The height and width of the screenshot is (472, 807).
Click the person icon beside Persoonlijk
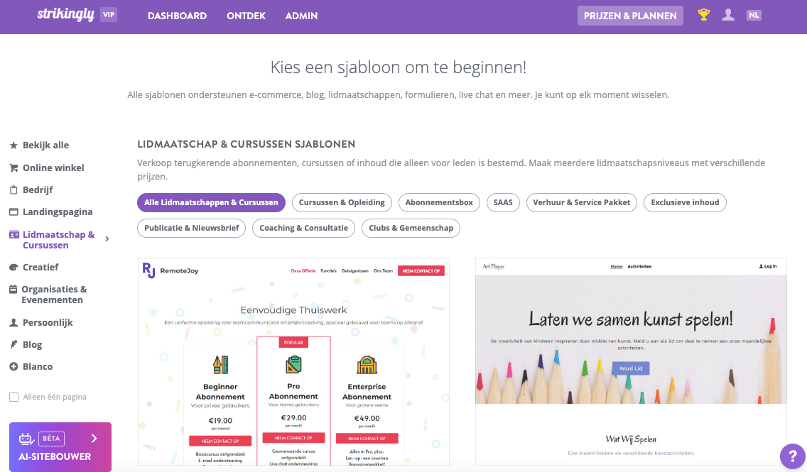(x=14, y=323)
